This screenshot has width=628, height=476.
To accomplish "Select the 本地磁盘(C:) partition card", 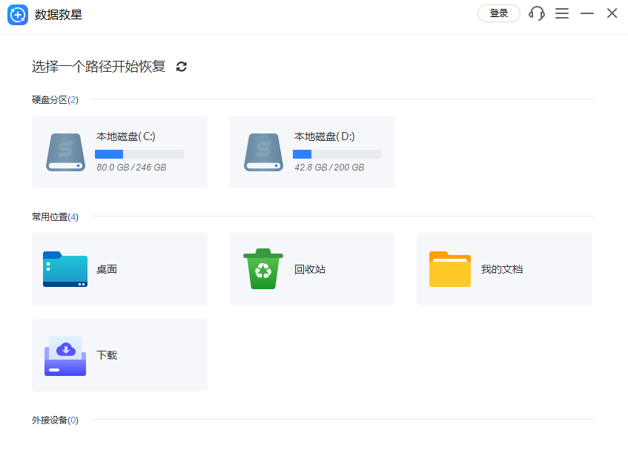I will click(119, 151).
